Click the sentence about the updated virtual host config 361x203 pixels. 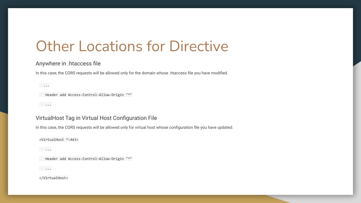tap(134, 128)
